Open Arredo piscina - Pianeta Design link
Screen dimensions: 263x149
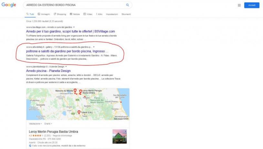(48, 71)
